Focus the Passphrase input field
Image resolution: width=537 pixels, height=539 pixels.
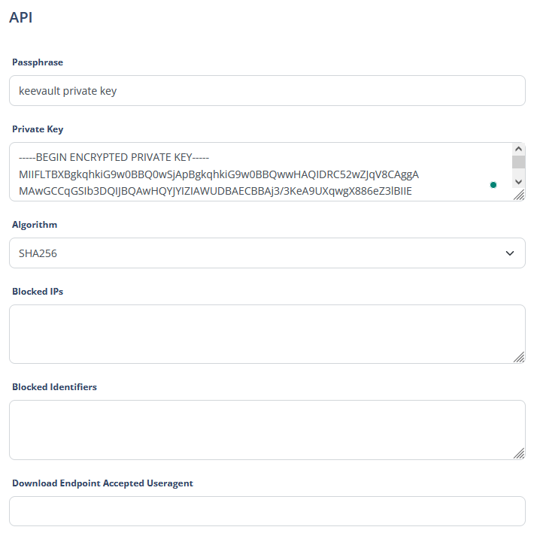267,91
